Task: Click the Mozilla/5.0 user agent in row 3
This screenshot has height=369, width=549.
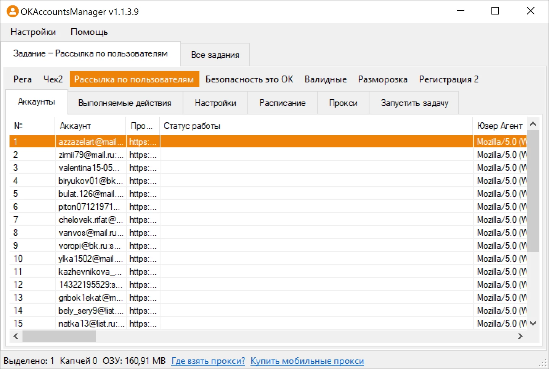Action: coord(500,168)
